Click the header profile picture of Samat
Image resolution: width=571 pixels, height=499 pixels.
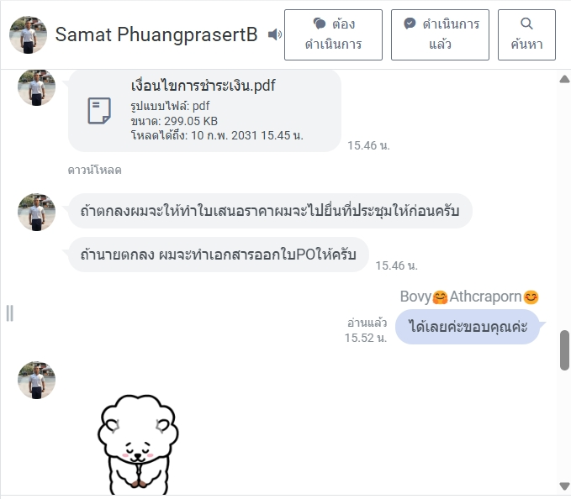tap(28, 35)
